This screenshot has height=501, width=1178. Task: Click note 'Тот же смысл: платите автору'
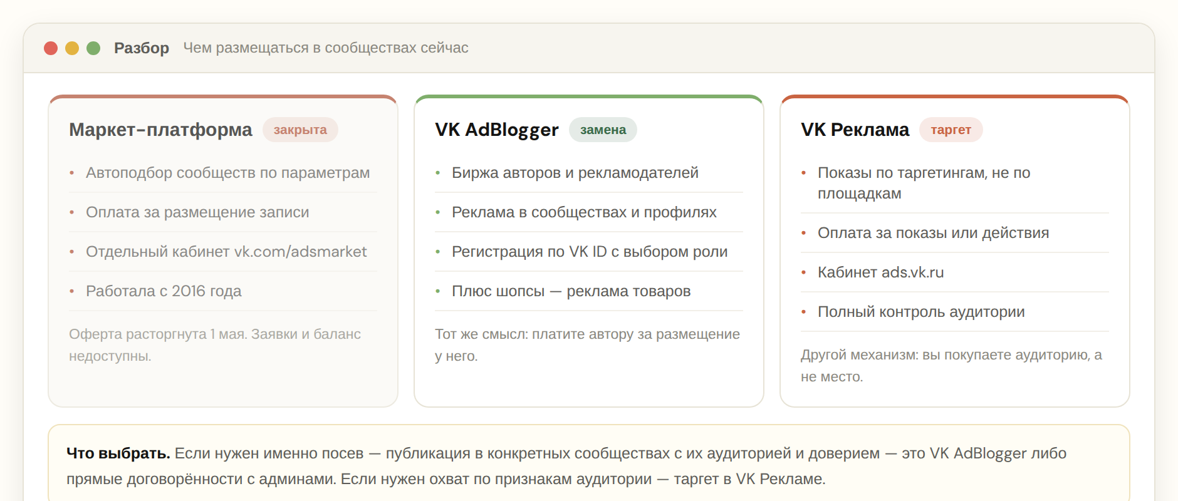(x=534, y=334)
